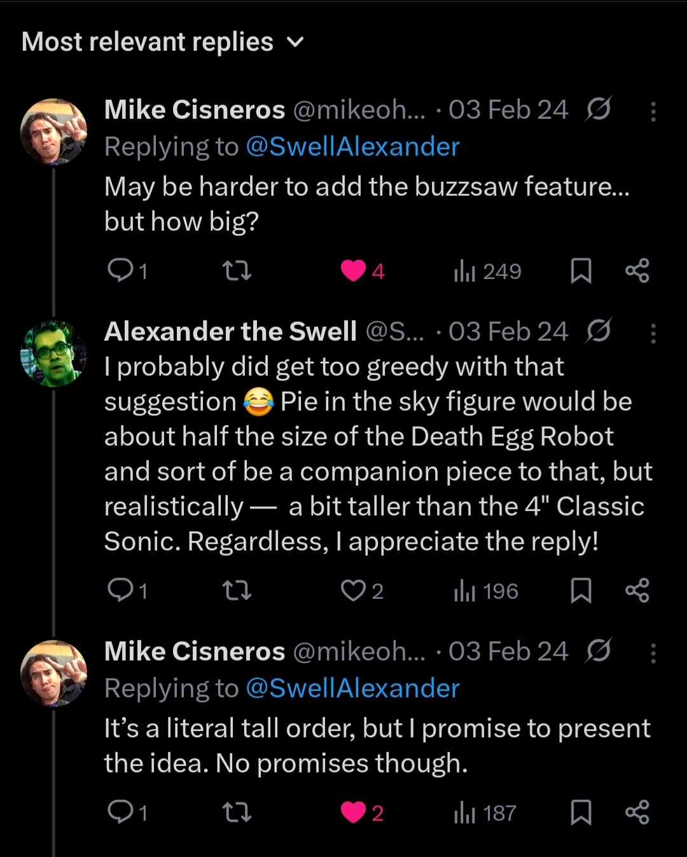The image size is (687, 857).
Task: Open Alexander the Swell's profile picture
Action: [x=53, y=353]
